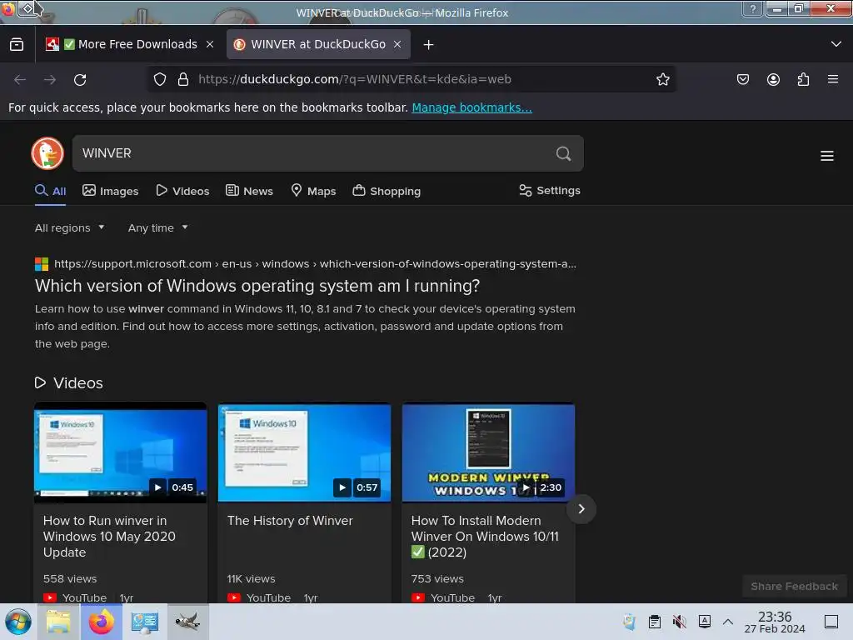Select the WINVER at DuckDuckGo tab
This screenshot has width=853, height=640.
(318, 45)
